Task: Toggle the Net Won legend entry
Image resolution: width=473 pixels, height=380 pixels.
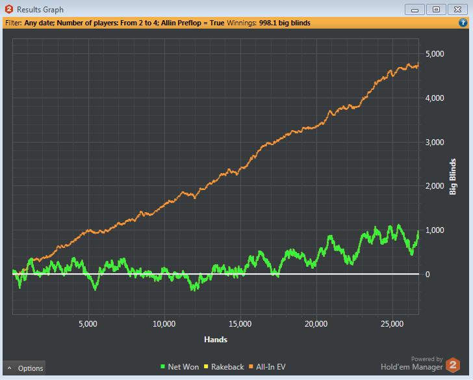Action: [180, 367]
